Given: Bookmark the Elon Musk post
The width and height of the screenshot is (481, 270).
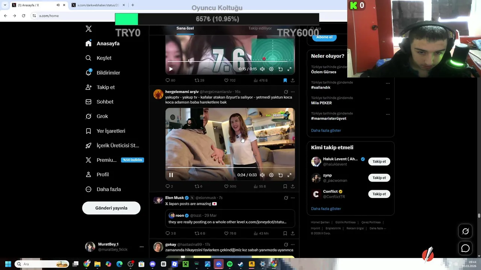Looking at the screenshot, I should click(285, 233).
